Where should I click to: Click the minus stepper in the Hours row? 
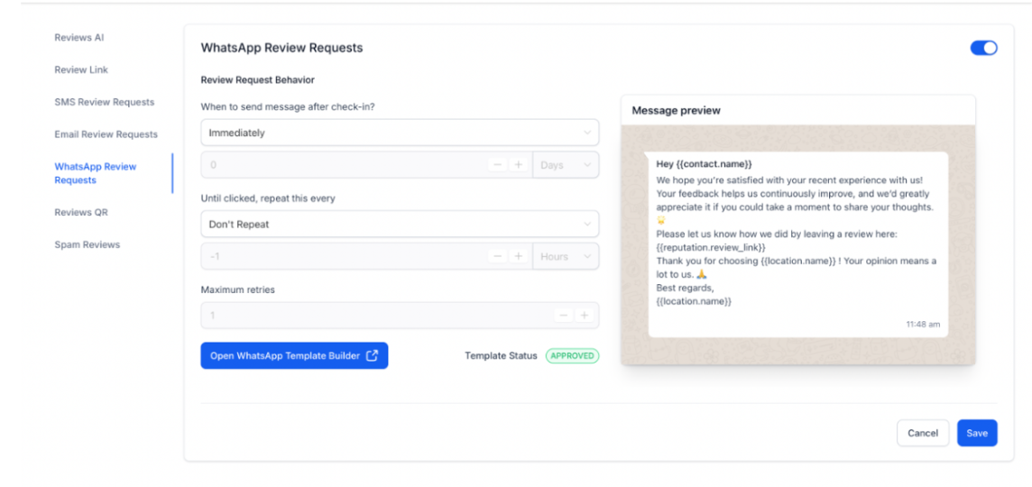click(x=497, y=256)
